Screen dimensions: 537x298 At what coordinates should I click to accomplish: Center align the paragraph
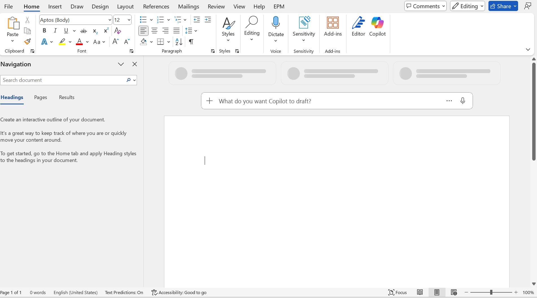pyautogui.click(x=154, y=31)
